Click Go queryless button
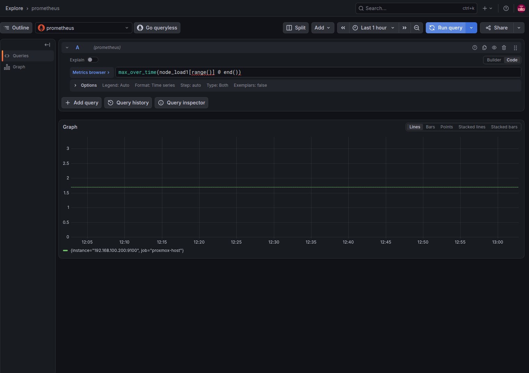This screenshot has height=373, width=529. pos(157,28)
